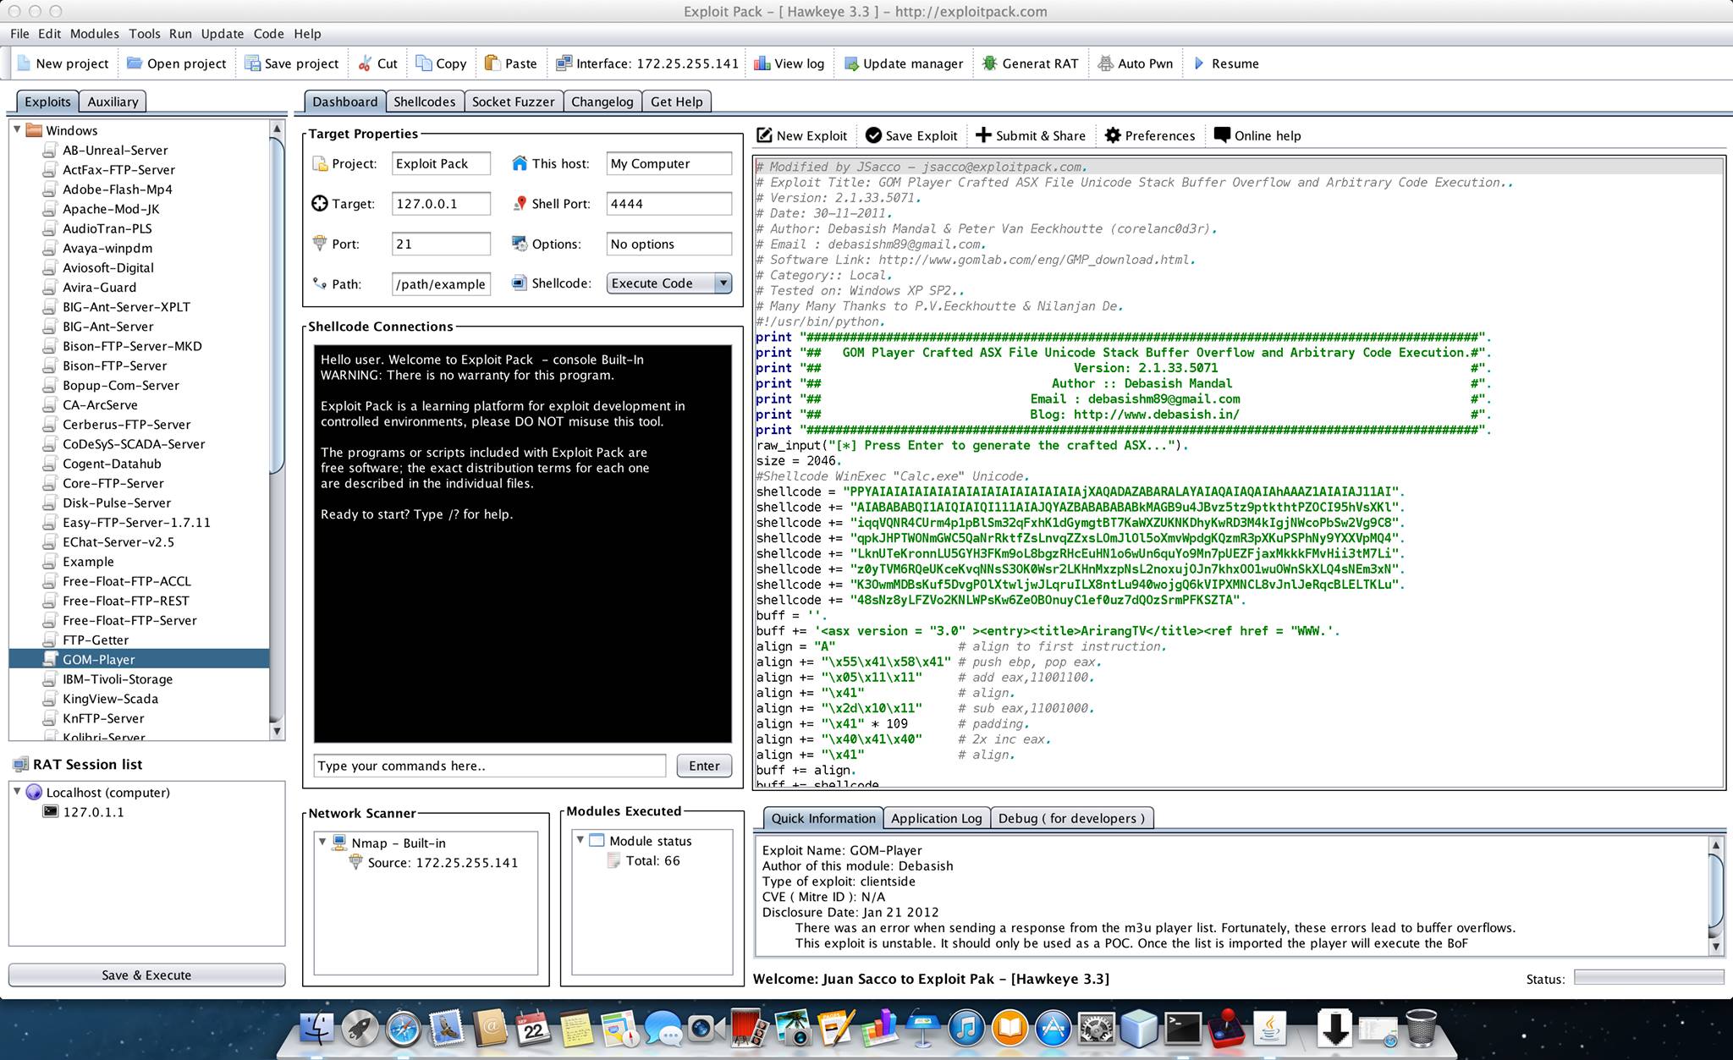This screenshot has width=1733, height=1060.
Task: Launch the Update manager
Action: point(904,63)
